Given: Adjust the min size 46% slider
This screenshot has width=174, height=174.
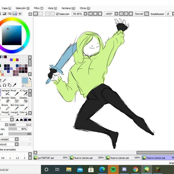Looking at the screenshot, I should coord(18,129).
